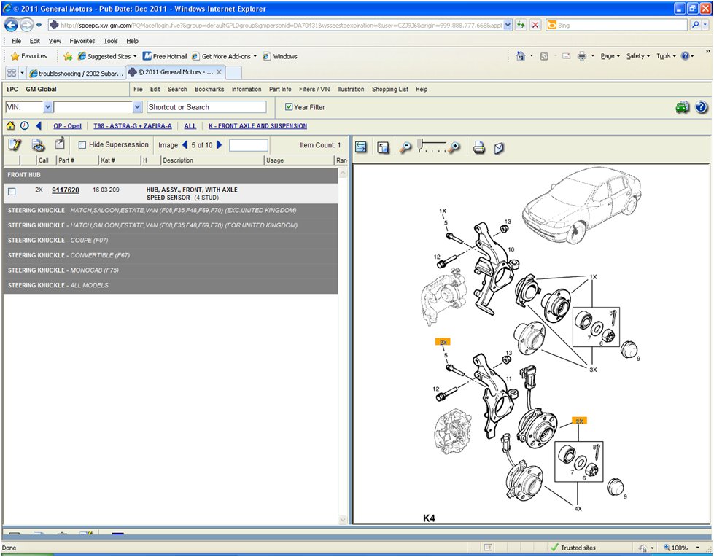
Task: Select STEERING KNUCKLE - ALL MODELS row
Action: (x=171, y=285)
